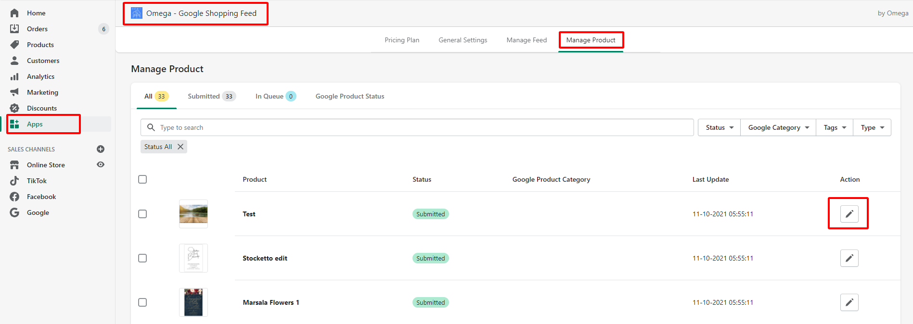Click the Apps grid icon

click(x=14, y=124)
